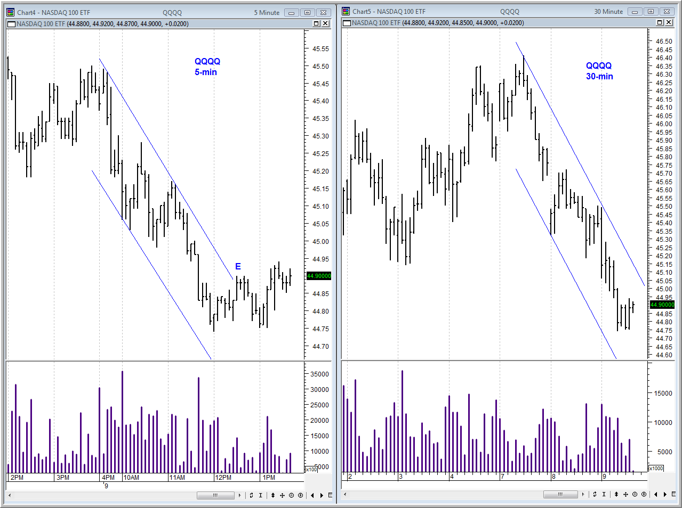The width and height of the screenshot is (682, 508).
Task: Step forward with right triangle on 5 Minute chart
Action: [322, 495]
